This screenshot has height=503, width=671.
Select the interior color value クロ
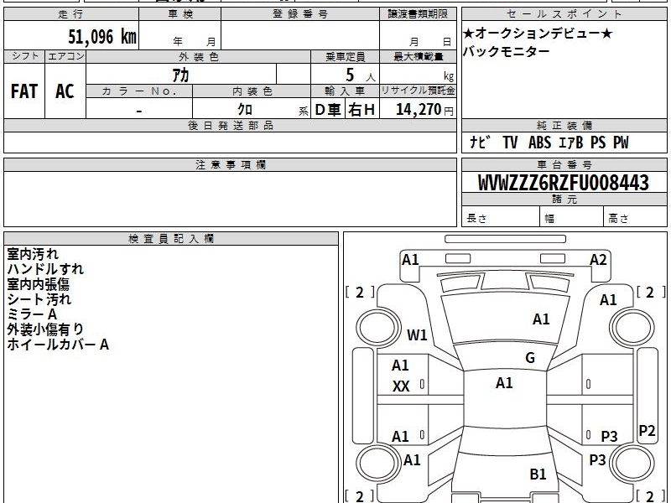click(245, 109)
